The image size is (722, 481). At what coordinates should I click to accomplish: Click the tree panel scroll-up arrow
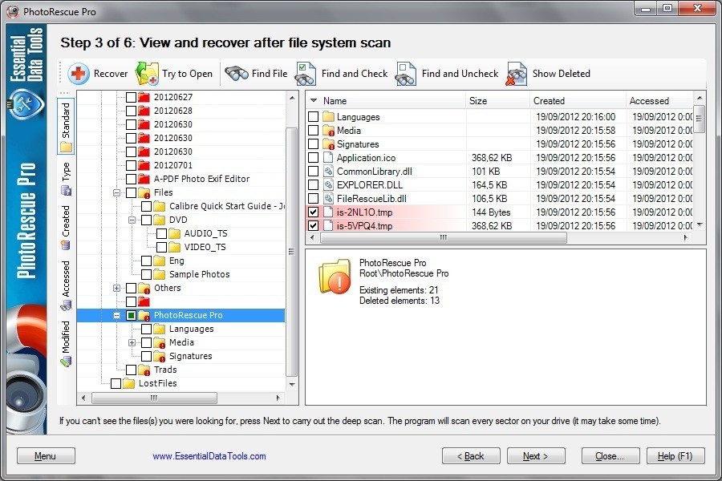click(x=292, y=98)
